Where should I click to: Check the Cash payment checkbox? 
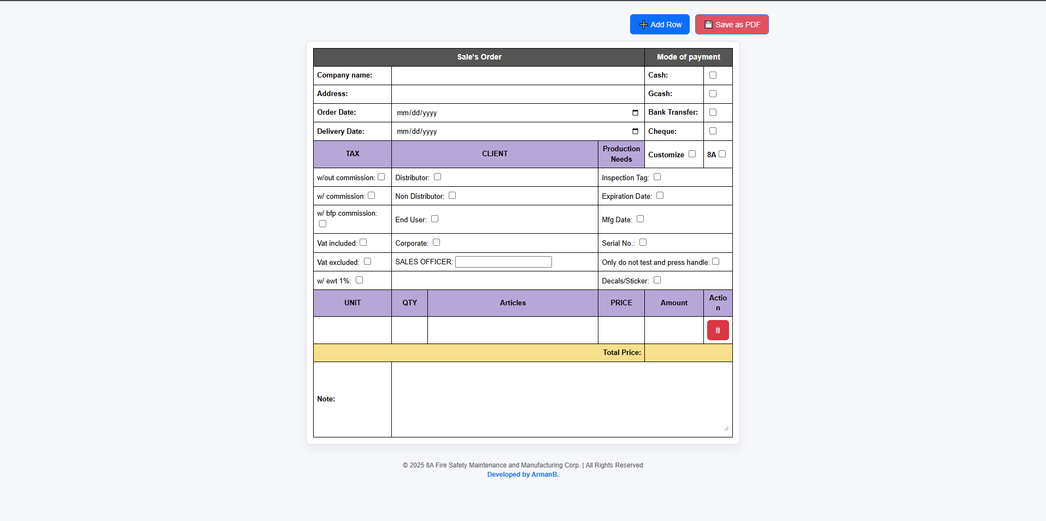coord(713,75)
